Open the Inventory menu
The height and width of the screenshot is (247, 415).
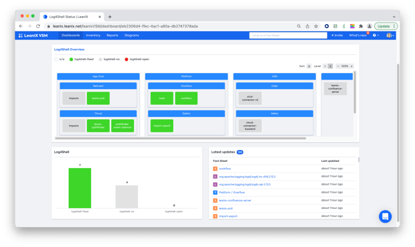click(93, 35)
